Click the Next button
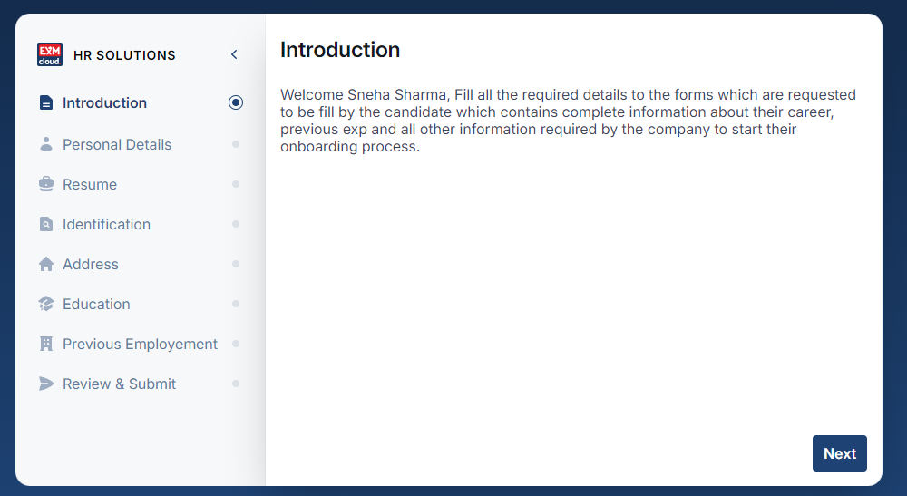 coord(839,453)
